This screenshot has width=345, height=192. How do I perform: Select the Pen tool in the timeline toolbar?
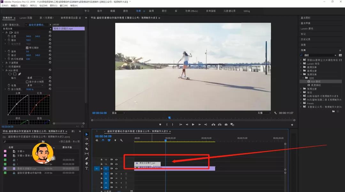tap(87, 158)
